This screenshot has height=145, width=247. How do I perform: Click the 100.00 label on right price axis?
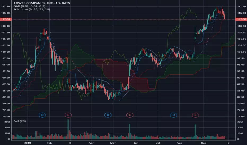pos(241,52)
